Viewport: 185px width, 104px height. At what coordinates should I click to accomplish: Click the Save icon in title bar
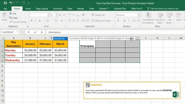point(5,3)
